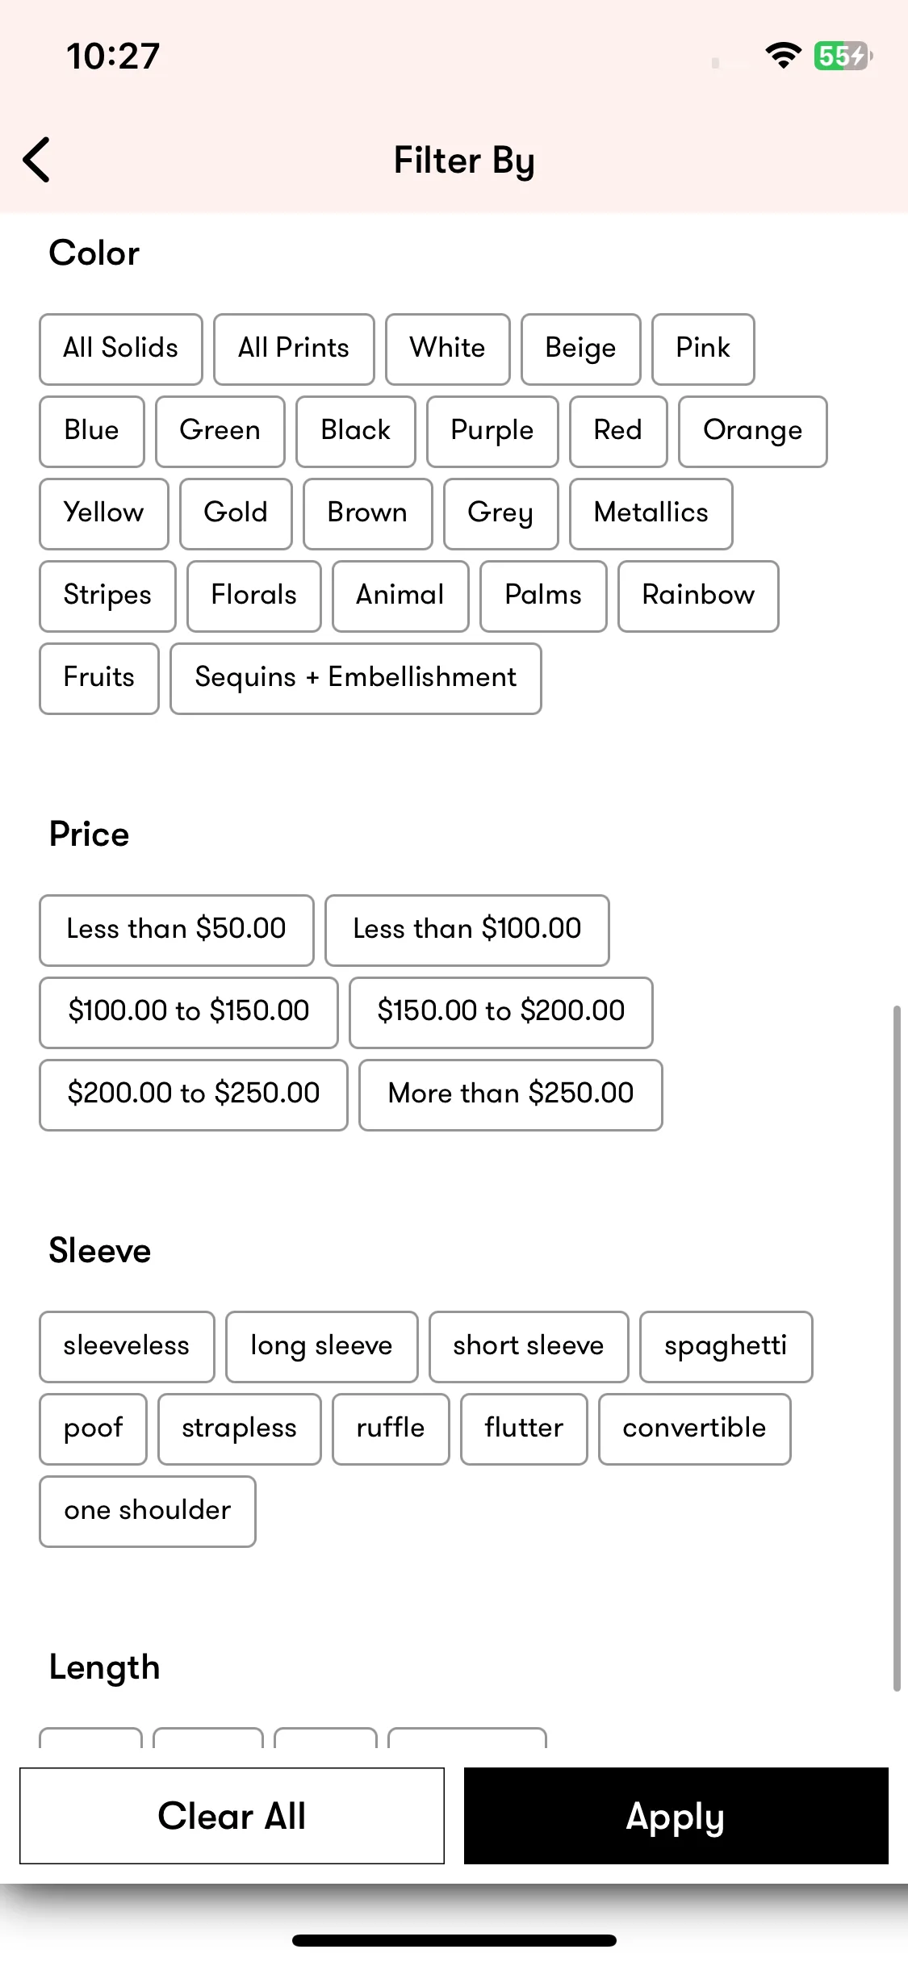Choose Less than $50.00 price filter
This screenshot has height=1966, width=908.
pos(177,931)
